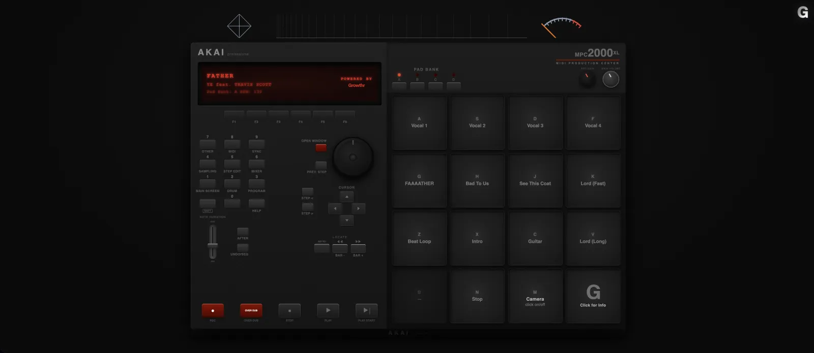Image resolution: width=814 pixels, height=353 pixels.
Task: Toggle the red Over Dub button
Action: click(x=251, y=310)
